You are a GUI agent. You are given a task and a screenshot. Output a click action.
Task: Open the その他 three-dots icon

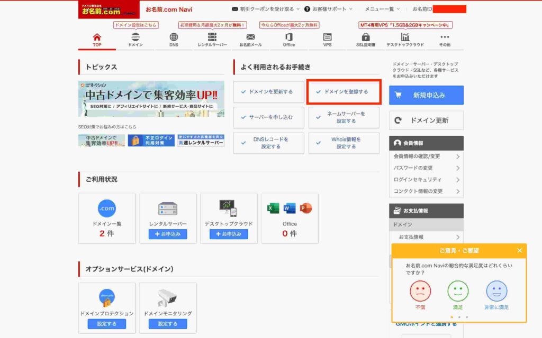(445, 37)
